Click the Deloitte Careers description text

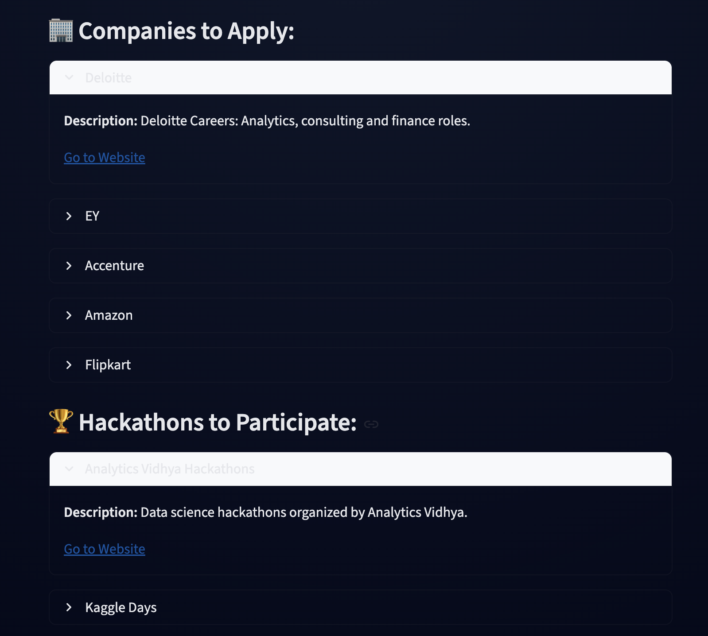point(267,121)
